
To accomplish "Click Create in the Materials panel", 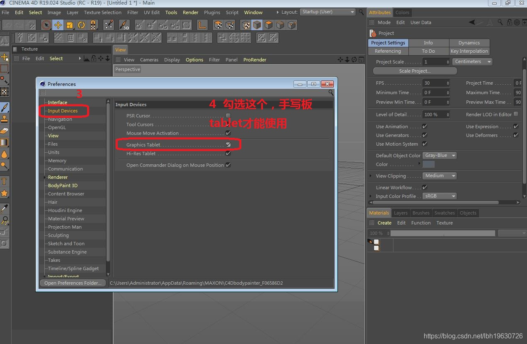I will click(x=384, y=223).
